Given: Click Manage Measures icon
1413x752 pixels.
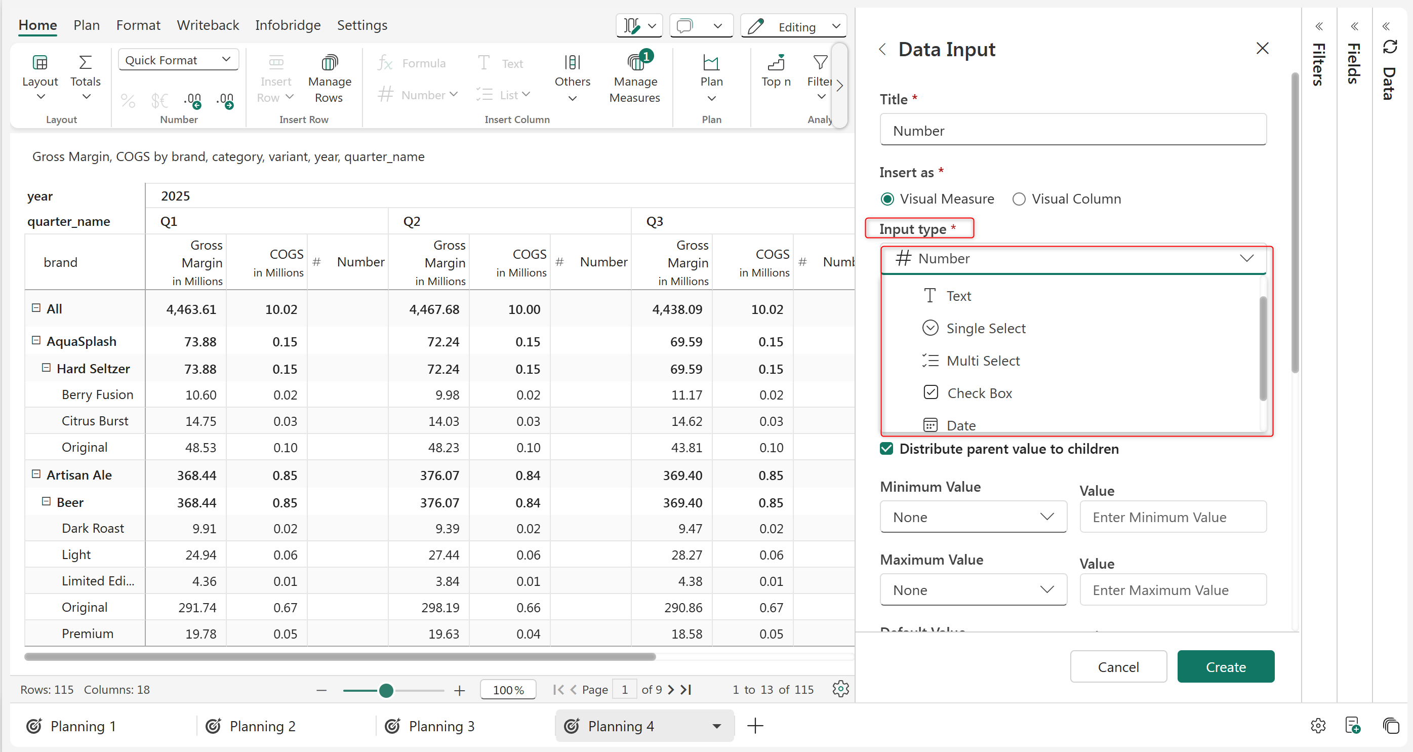Looking at the screenshot, I should 635,62.
